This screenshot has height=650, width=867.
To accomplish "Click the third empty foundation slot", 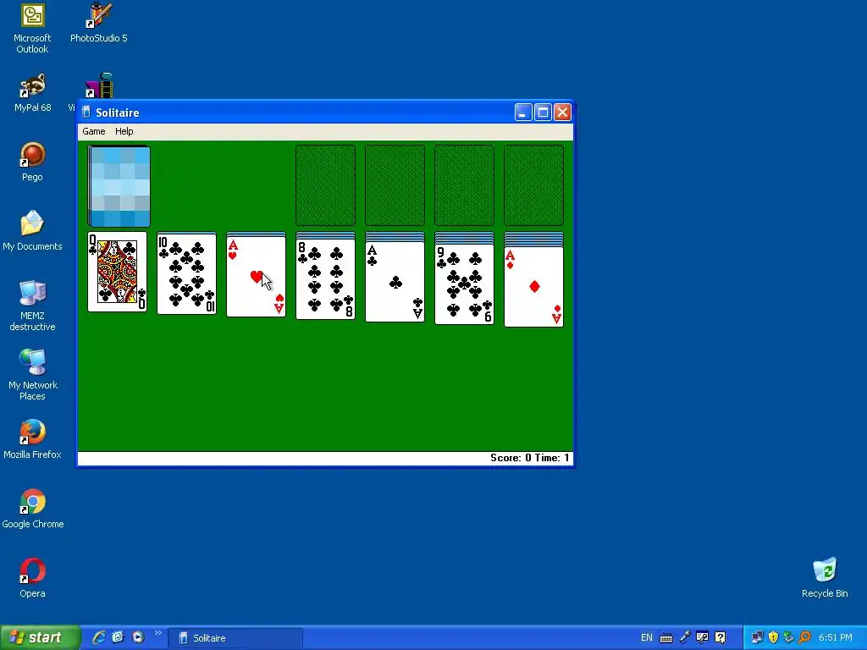I will [465, 185].
